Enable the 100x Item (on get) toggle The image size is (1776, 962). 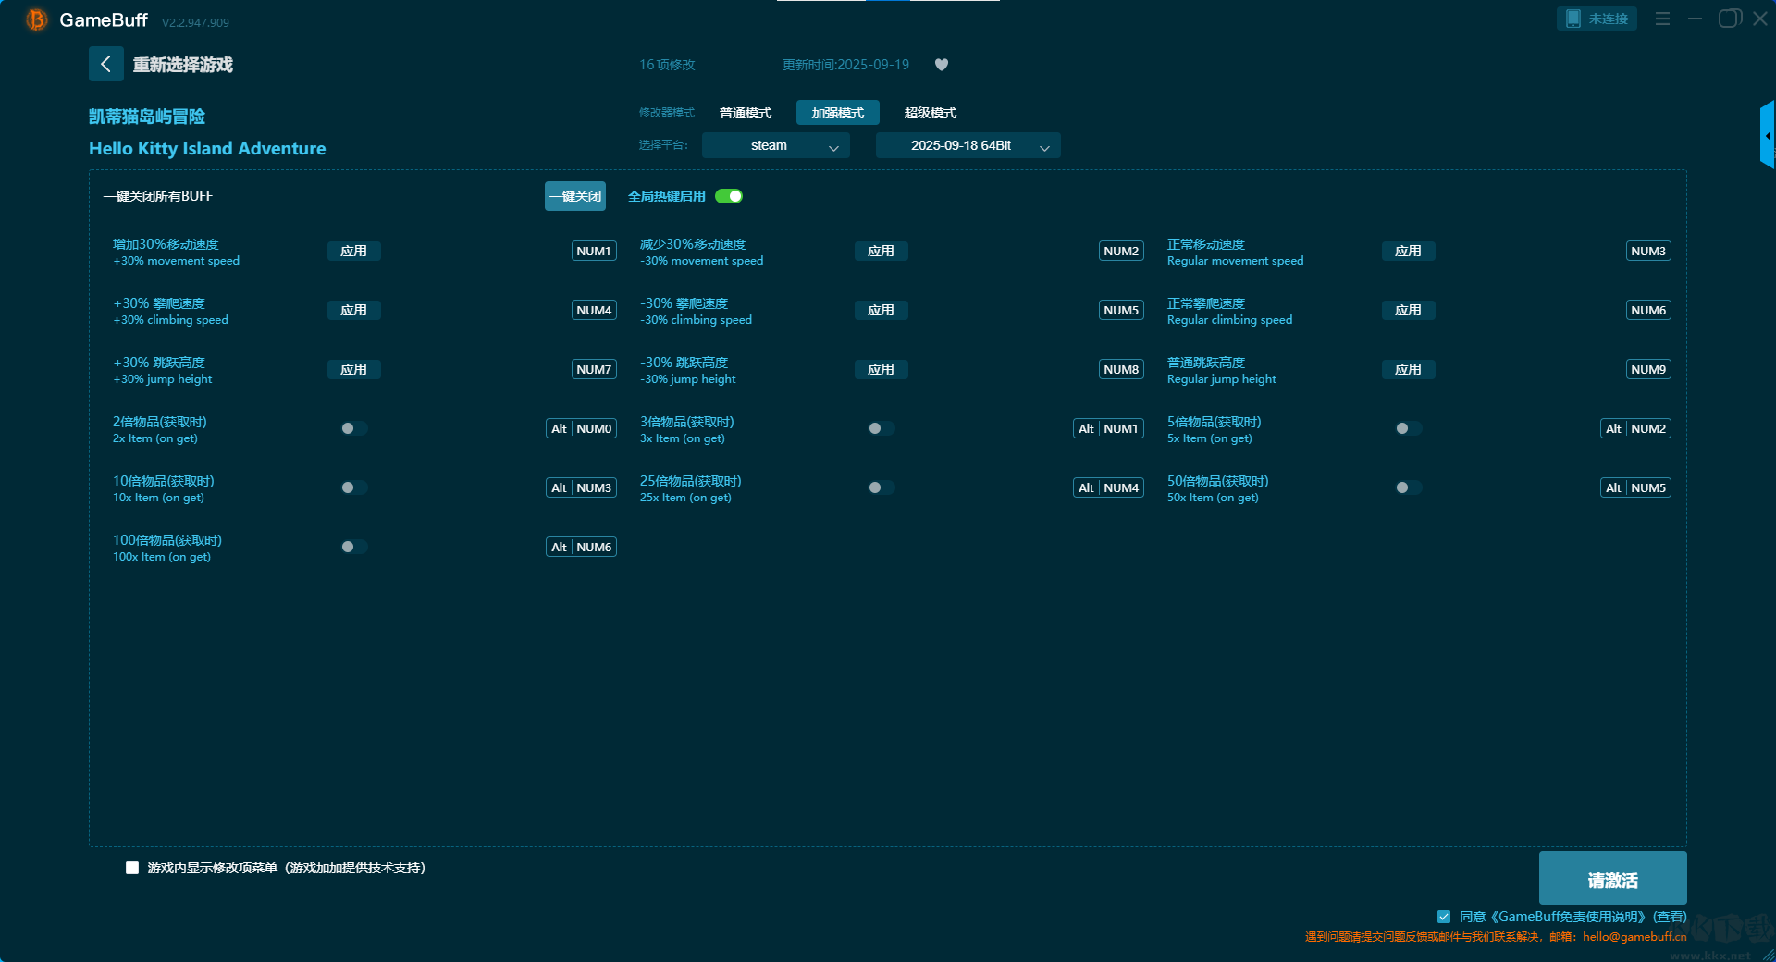click(x=354, y=547)
